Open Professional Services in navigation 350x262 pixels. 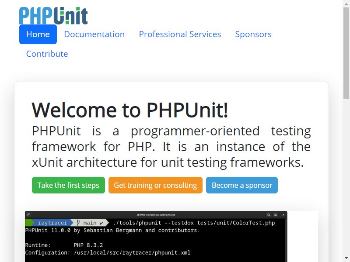tap(180, 34)
